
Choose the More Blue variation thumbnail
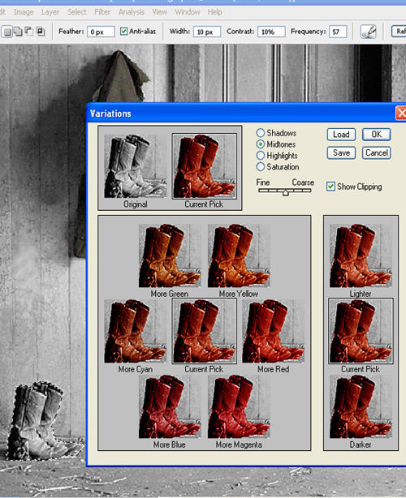(170, 406)
